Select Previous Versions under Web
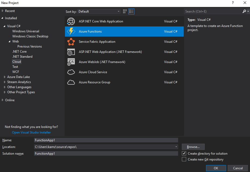The image size is (250, 172). 30,46
